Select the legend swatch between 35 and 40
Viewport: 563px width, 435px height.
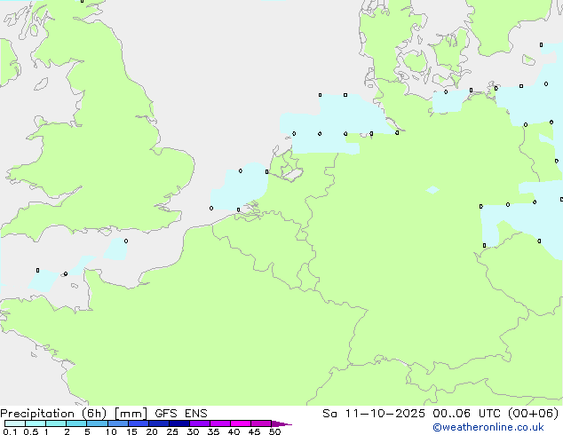click(220, 424)
